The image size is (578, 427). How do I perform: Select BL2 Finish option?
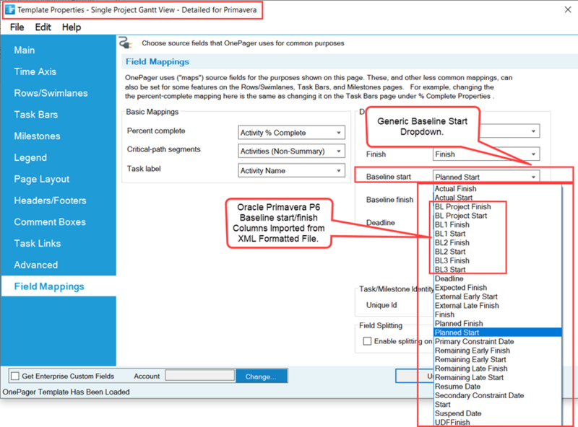tap(498, 242)
